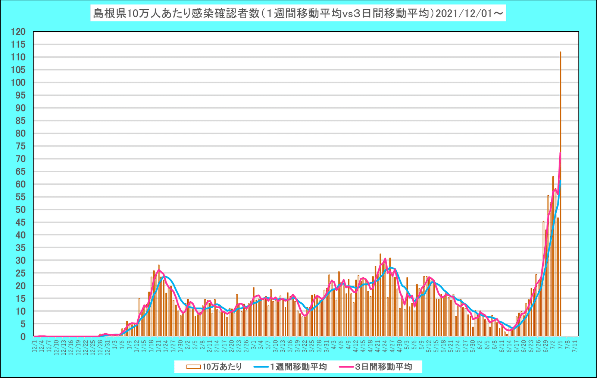Click the y-axis label 80
Image resolution: width=597 pixels, height=378 pixels.
pos(21,133)
